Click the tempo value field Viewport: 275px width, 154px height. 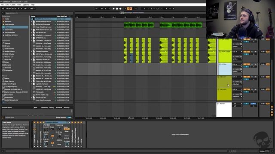pos(8,9)
